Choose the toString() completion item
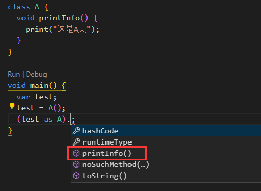 point(166,176)
